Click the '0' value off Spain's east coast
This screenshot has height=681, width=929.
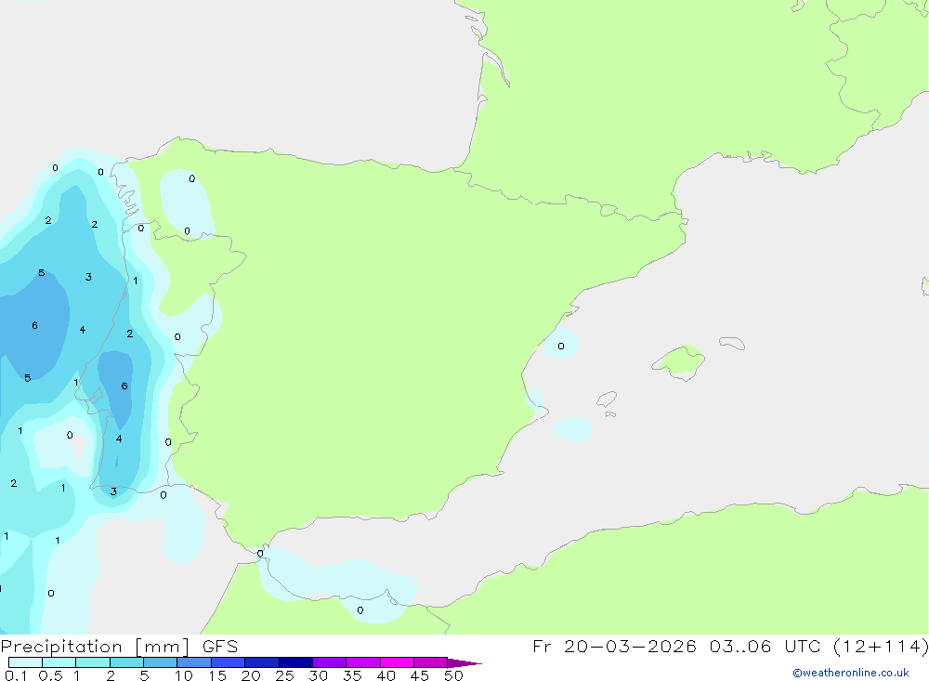[560, 347]
